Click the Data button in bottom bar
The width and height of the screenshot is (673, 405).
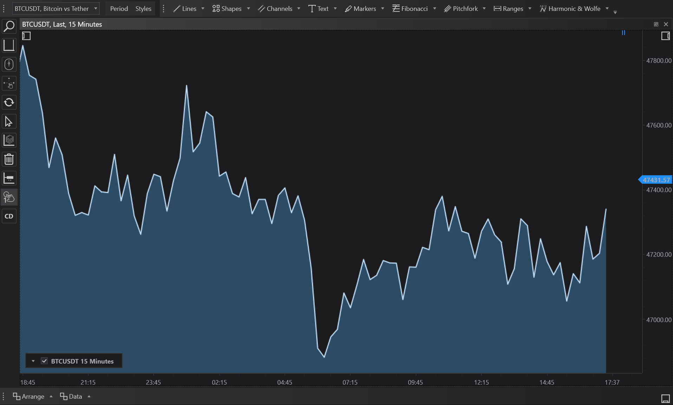pos(71,396)
